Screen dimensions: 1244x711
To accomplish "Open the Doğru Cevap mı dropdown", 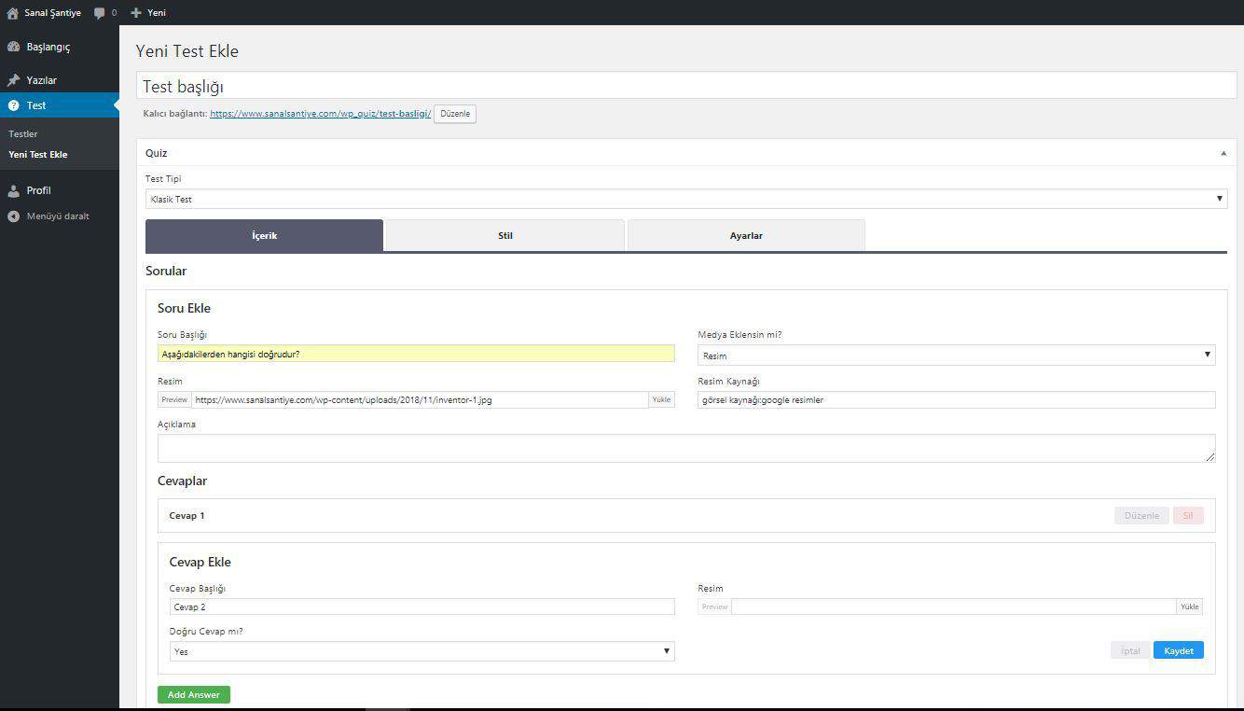I will click(422, 651).
